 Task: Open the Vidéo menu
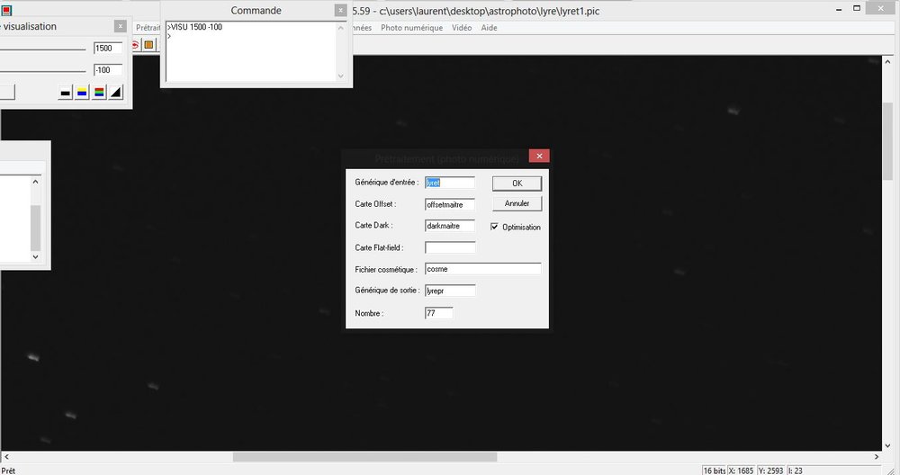[462, 28]
